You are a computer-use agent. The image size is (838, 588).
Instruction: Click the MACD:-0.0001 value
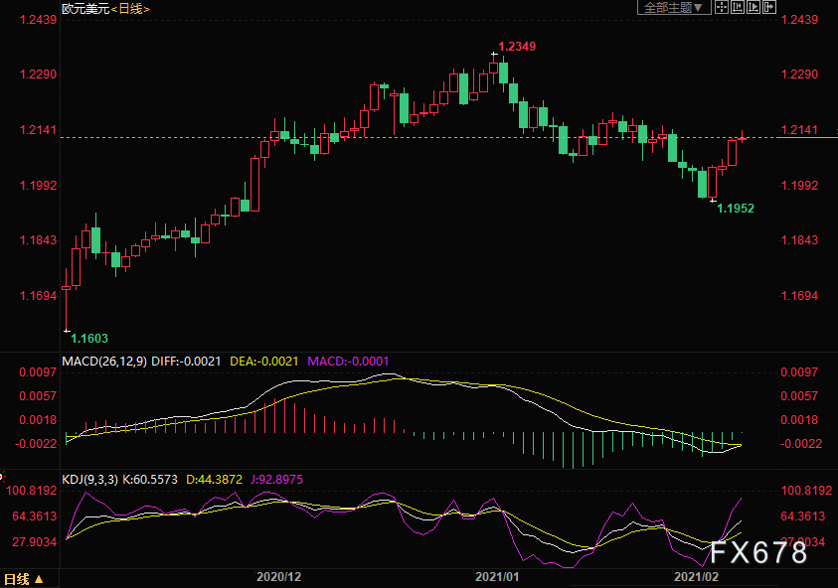[348, 362]
